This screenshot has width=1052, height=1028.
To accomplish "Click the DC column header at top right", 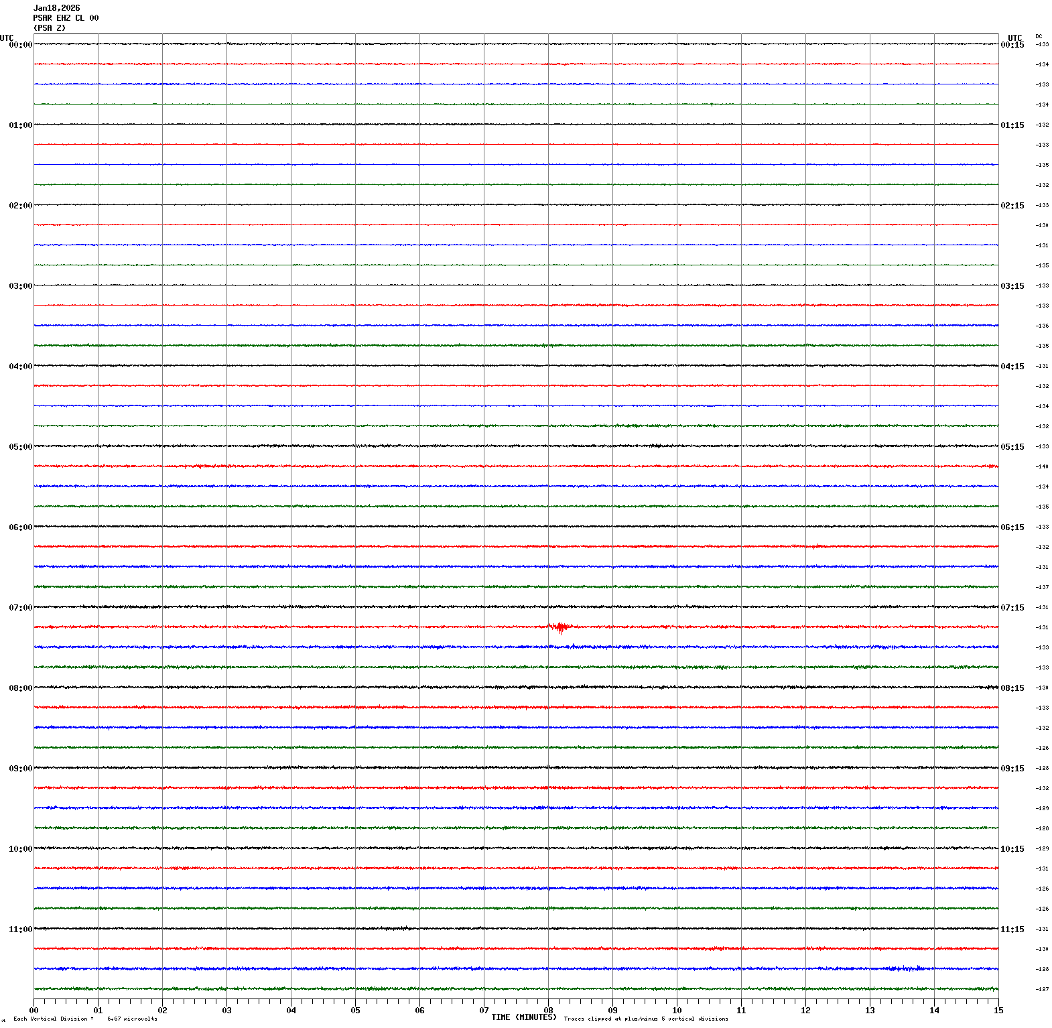I will (1039, 36).
